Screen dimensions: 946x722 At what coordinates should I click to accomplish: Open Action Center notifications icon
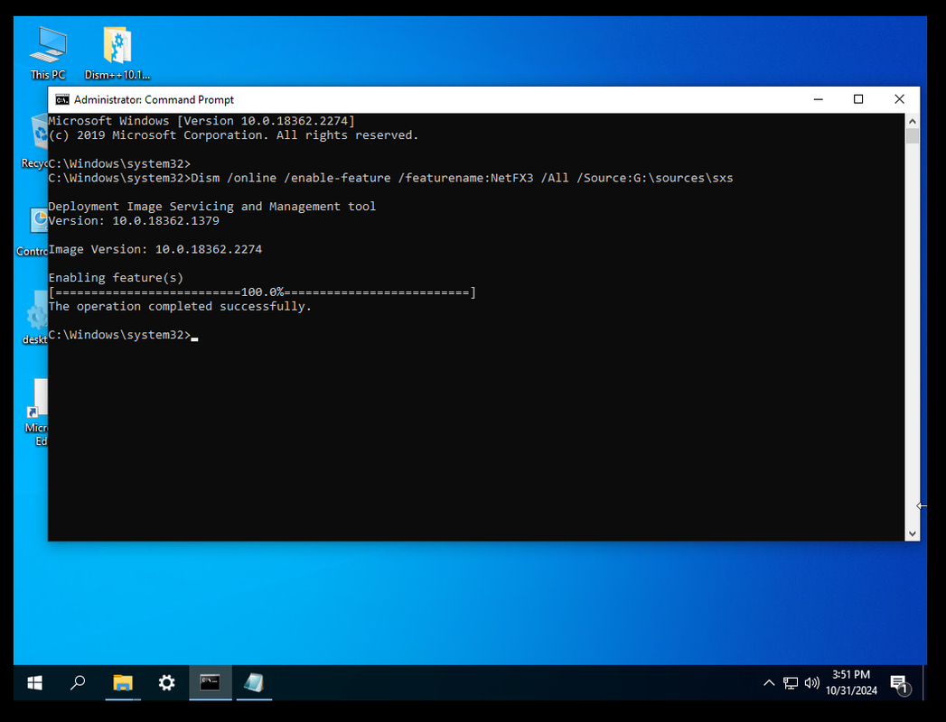pyautogui.click(x=900, y=684)
